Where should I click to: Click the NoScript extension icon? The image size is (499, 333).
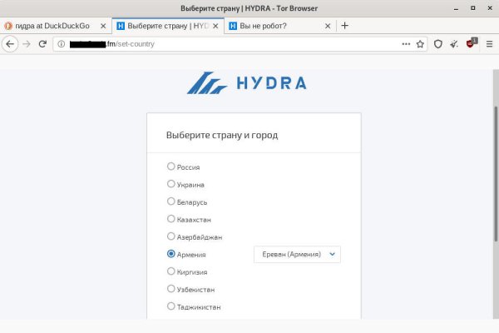click(x=471, y=43)
